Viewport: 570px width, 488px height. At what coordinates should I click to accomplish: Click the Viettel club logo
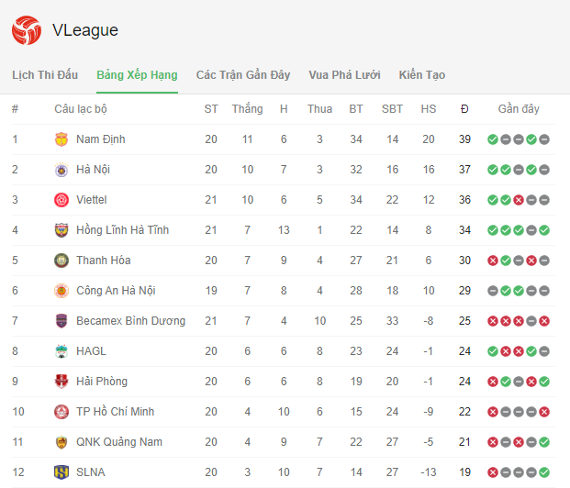(61, 200)
